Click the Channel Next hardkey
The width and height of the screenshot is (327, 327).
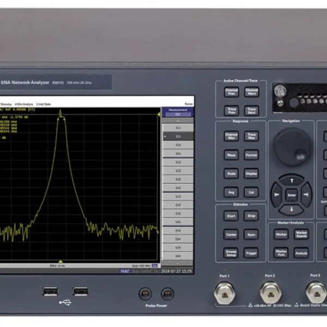[x=252, y=92]
